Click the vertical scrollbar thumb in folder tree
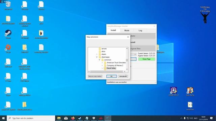 click(127, 60)
